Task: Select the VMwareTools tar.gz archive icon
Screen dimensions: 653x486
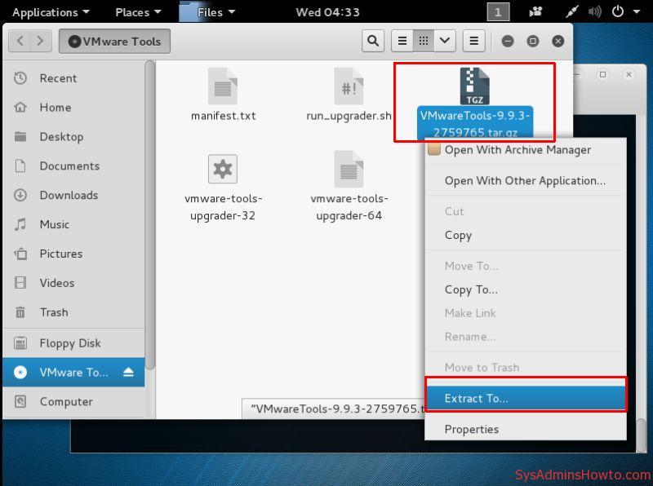Action: [x=474, y=86]
